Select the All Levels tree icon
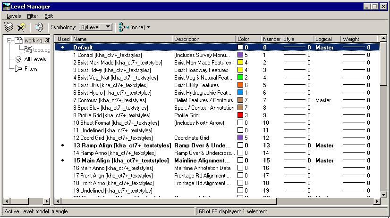This screenshot has height=218, width=390. 19,59
